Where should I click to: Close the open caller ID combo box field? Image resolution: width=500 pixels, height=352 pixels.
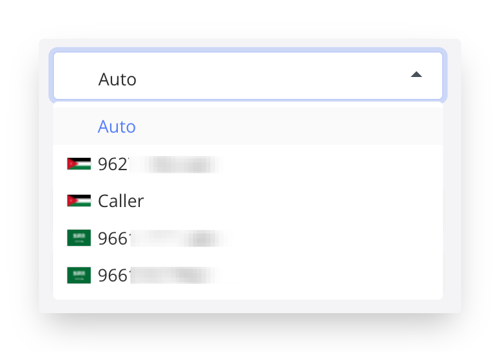tap(248, 76)
